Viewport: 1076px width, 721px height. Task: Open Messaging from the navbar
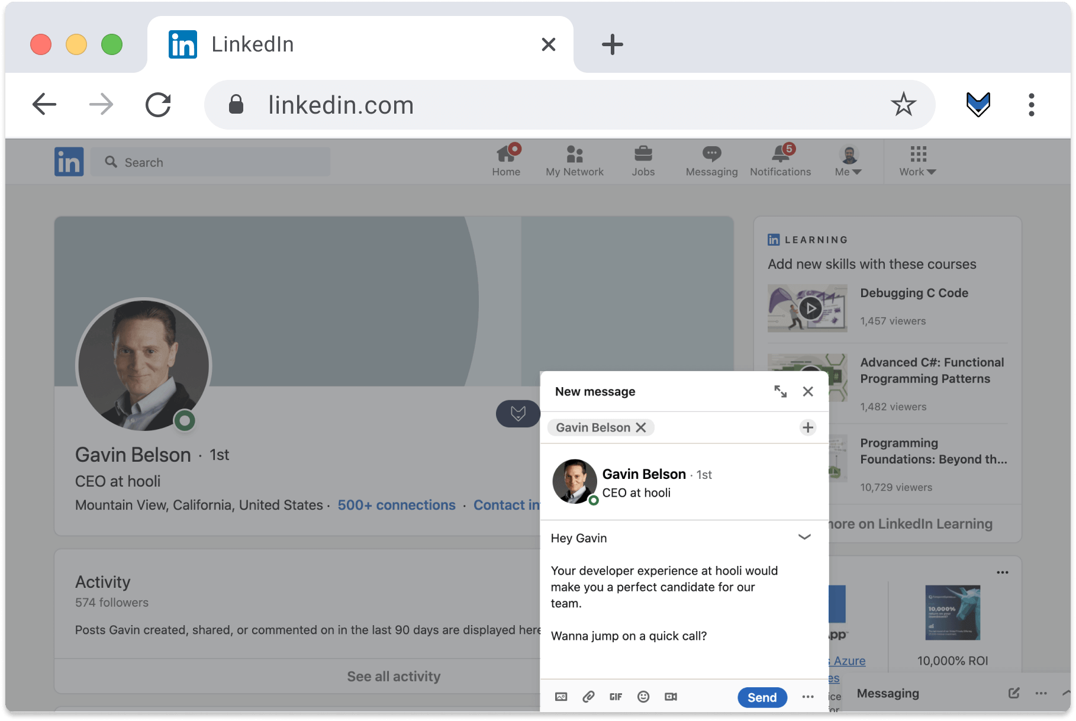click(711, 160)
